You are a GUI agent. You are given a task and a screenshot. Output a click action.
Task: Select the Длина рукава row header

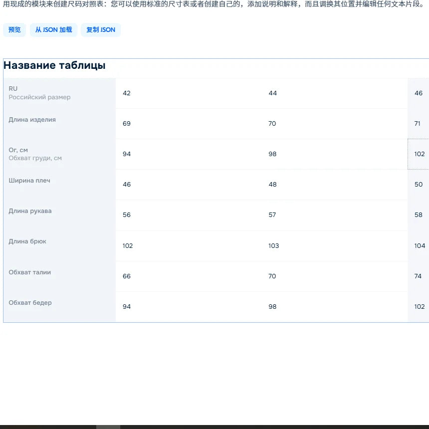(x=60, y=215)
